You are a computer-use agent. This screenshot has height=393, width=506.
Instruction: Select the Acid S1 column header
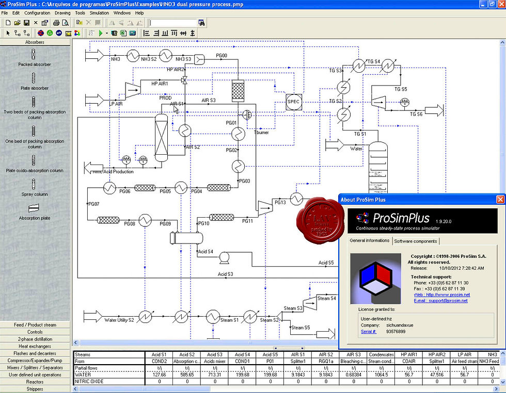[x=159, y=355]
